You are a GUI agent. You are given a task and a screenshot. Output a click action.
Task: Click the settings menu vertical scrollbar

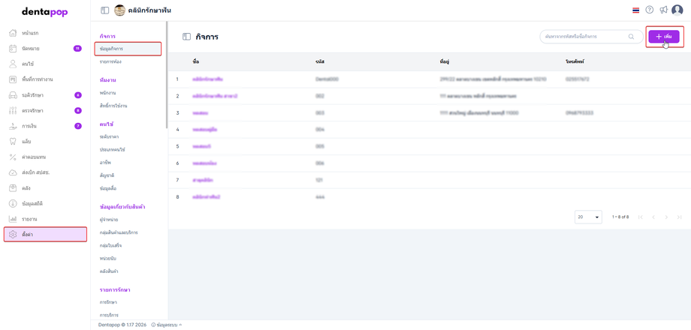(167, 76)
